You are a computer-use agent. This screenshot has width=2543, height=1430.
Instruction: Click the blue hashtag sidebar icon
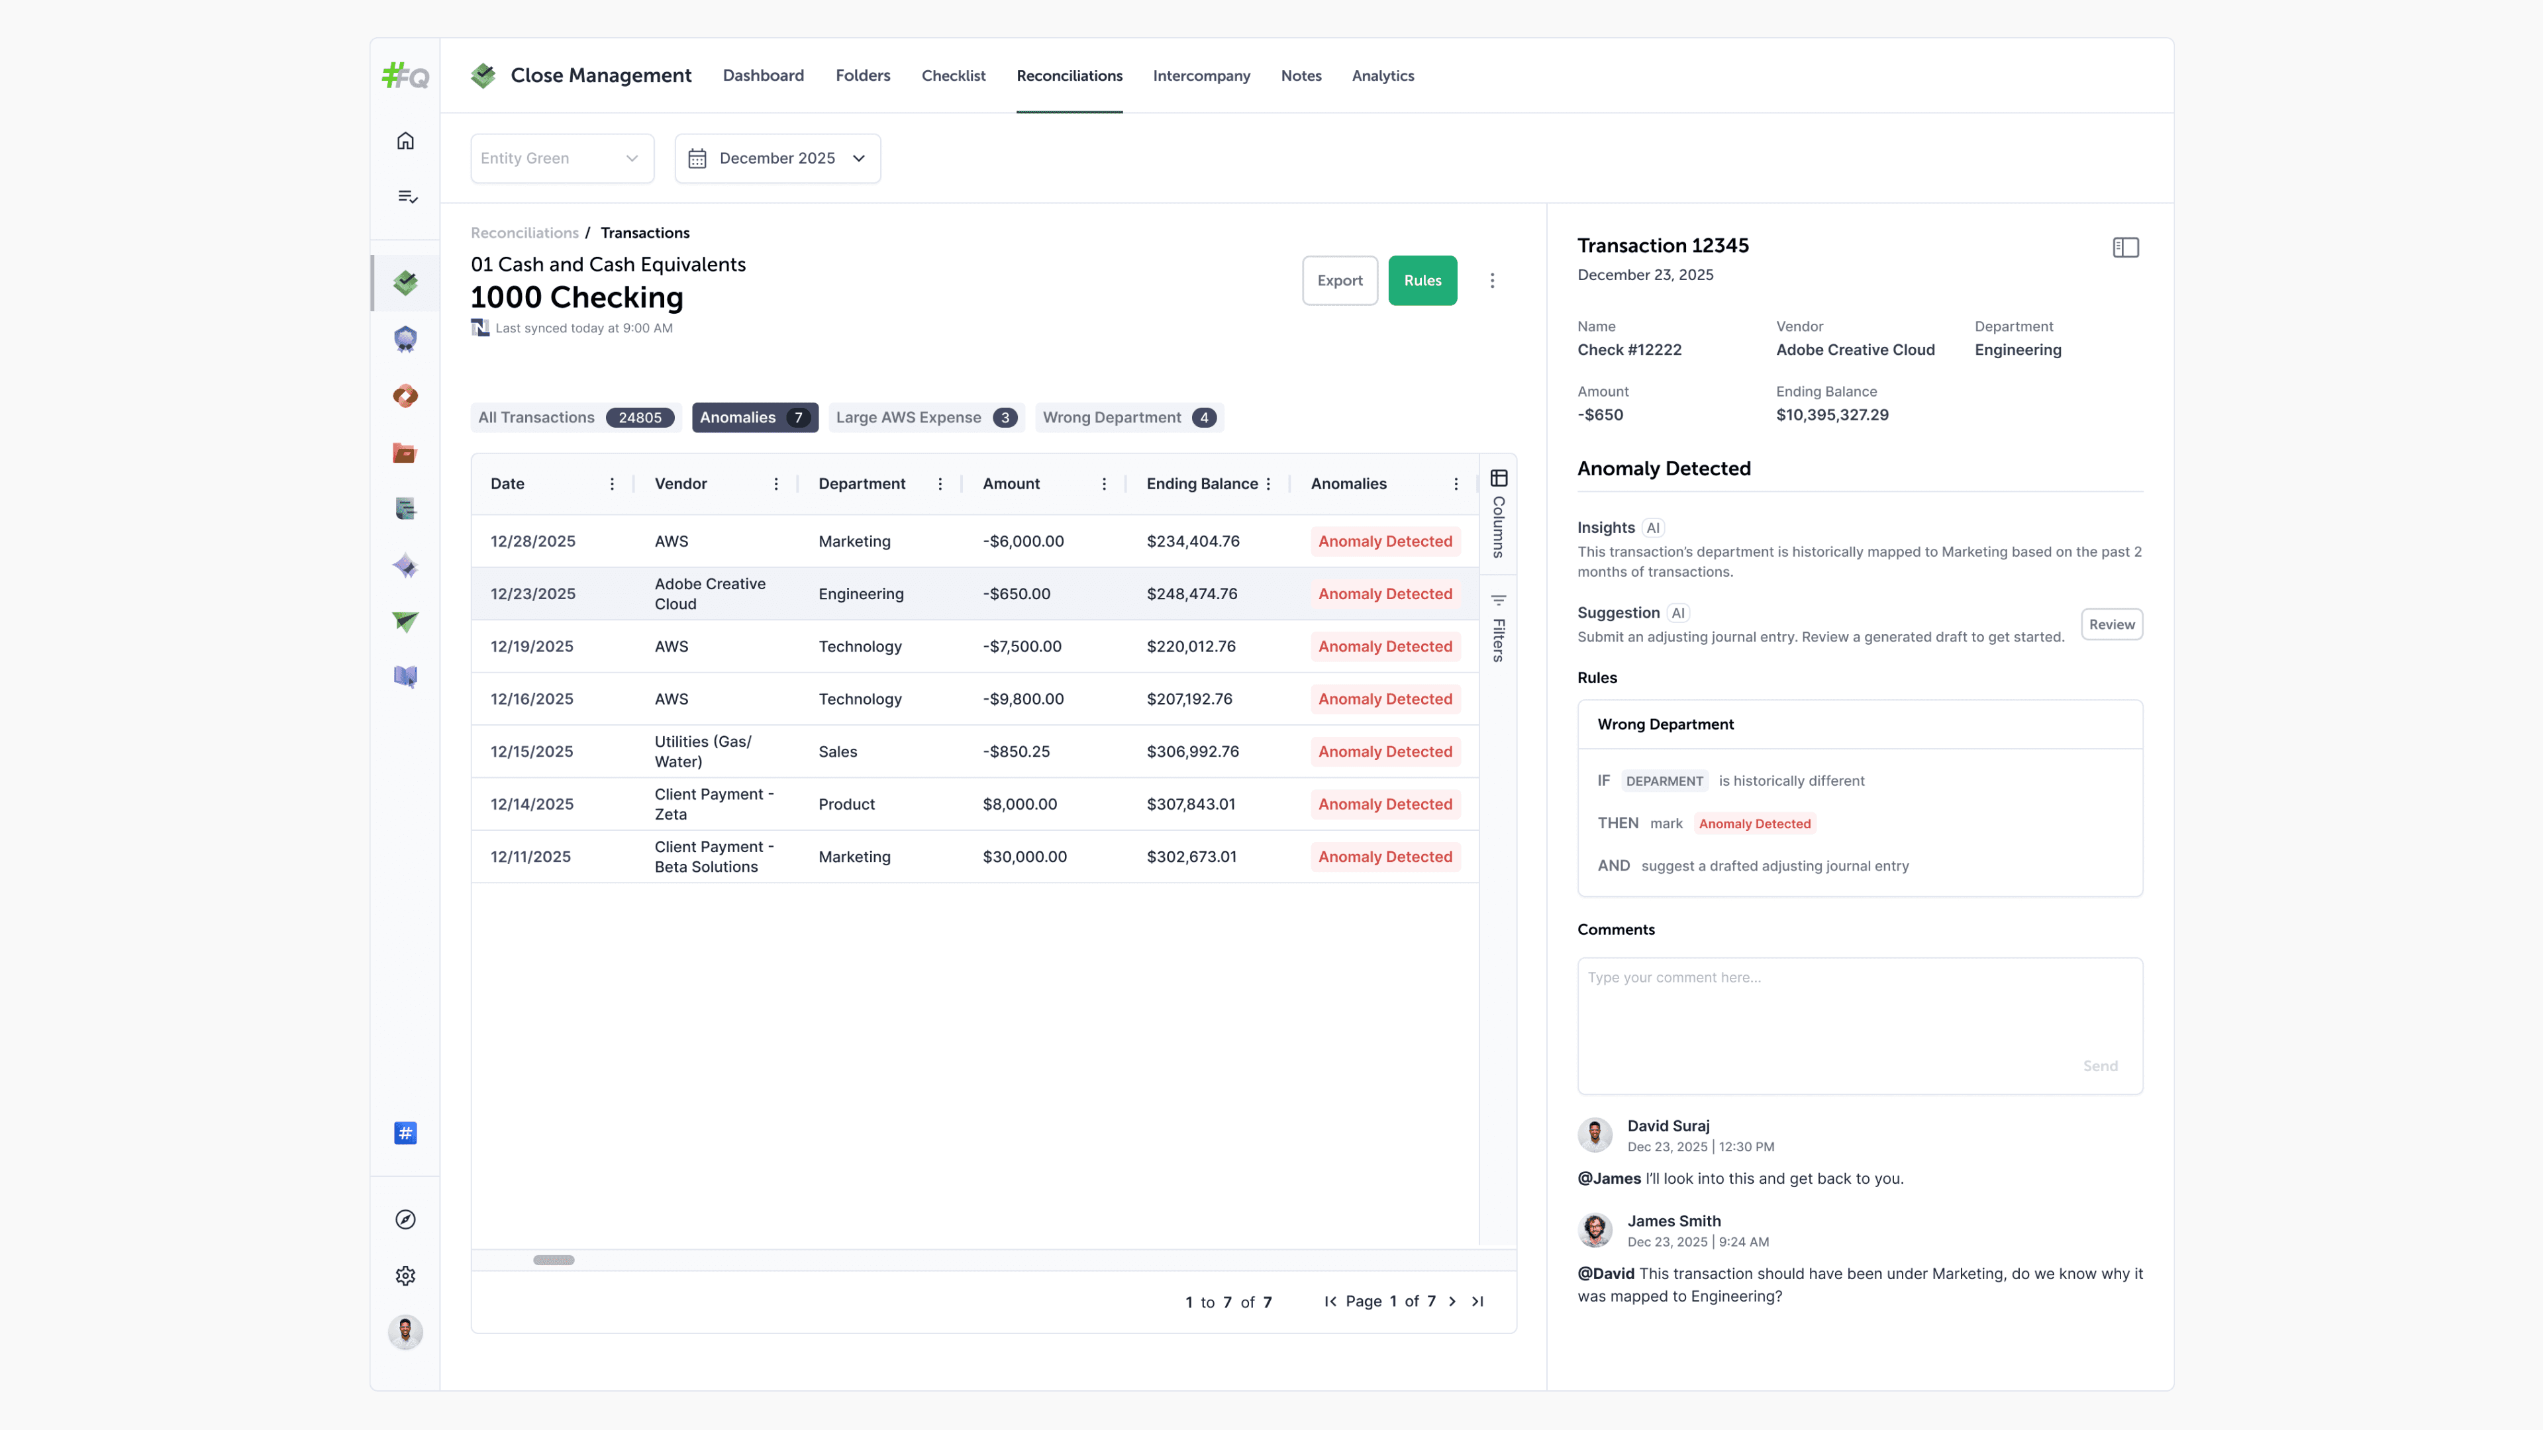tap(405, 1133)
